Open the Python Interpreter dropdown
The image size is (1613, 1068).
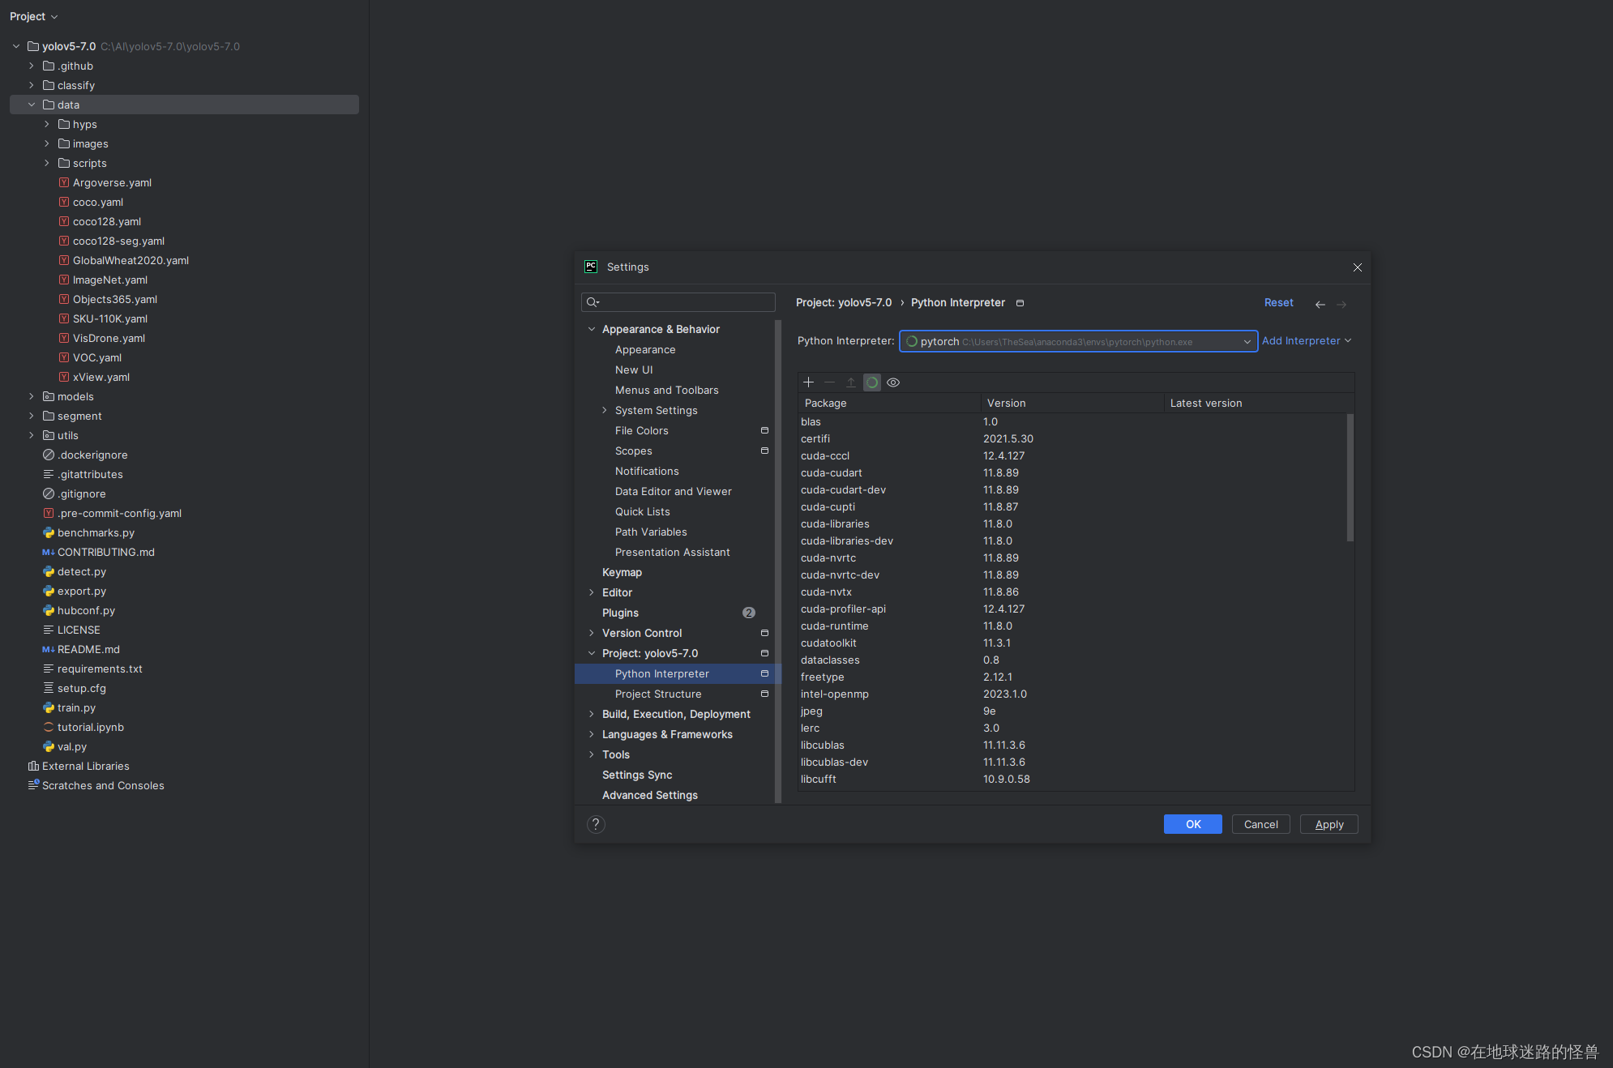tap(1078, 341)
